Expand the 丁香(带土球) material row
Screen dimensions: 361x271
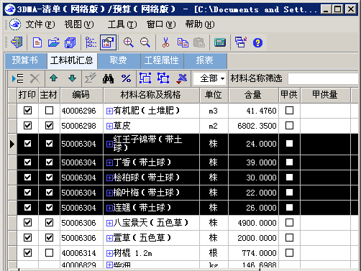click(x=109, y=162)
